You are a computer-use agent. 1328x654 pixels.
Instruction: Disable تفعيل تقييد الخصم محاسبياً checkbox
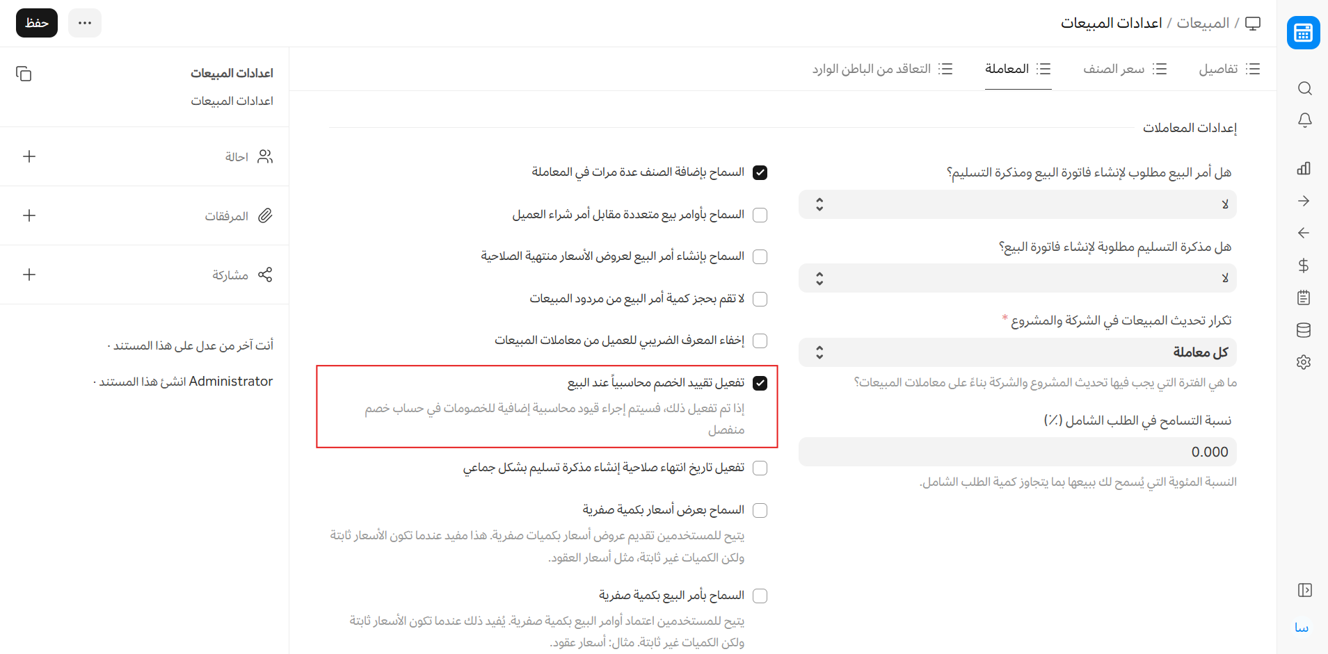tap(760, 384)
